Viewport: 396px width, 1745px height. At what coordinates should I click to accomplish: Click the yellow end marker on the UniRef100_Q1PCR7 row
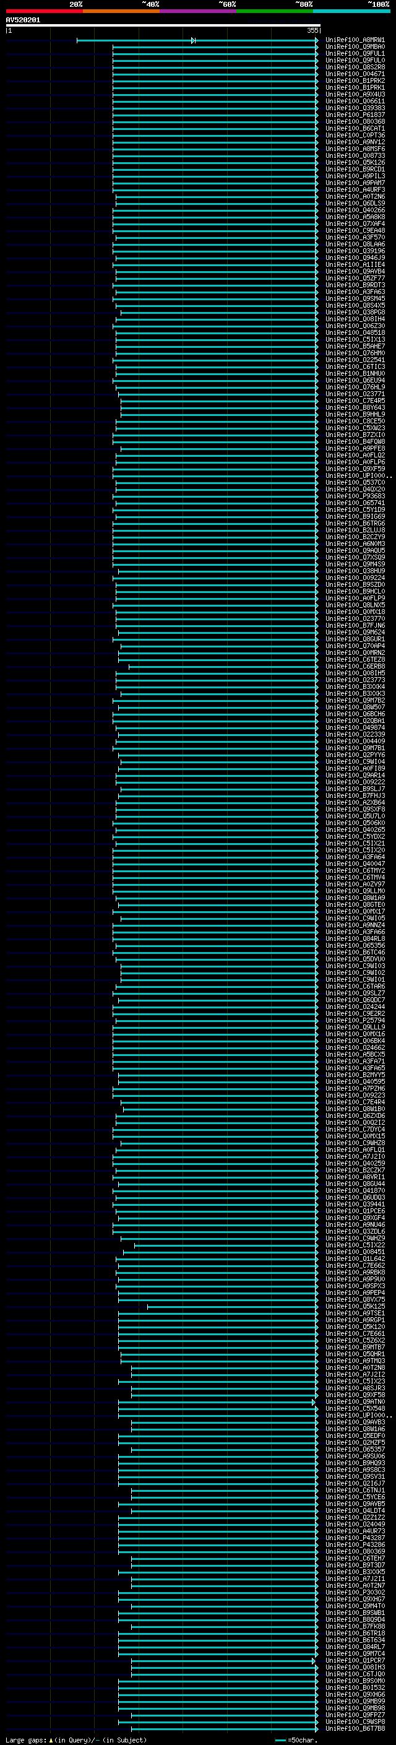tap(314, 1660)
